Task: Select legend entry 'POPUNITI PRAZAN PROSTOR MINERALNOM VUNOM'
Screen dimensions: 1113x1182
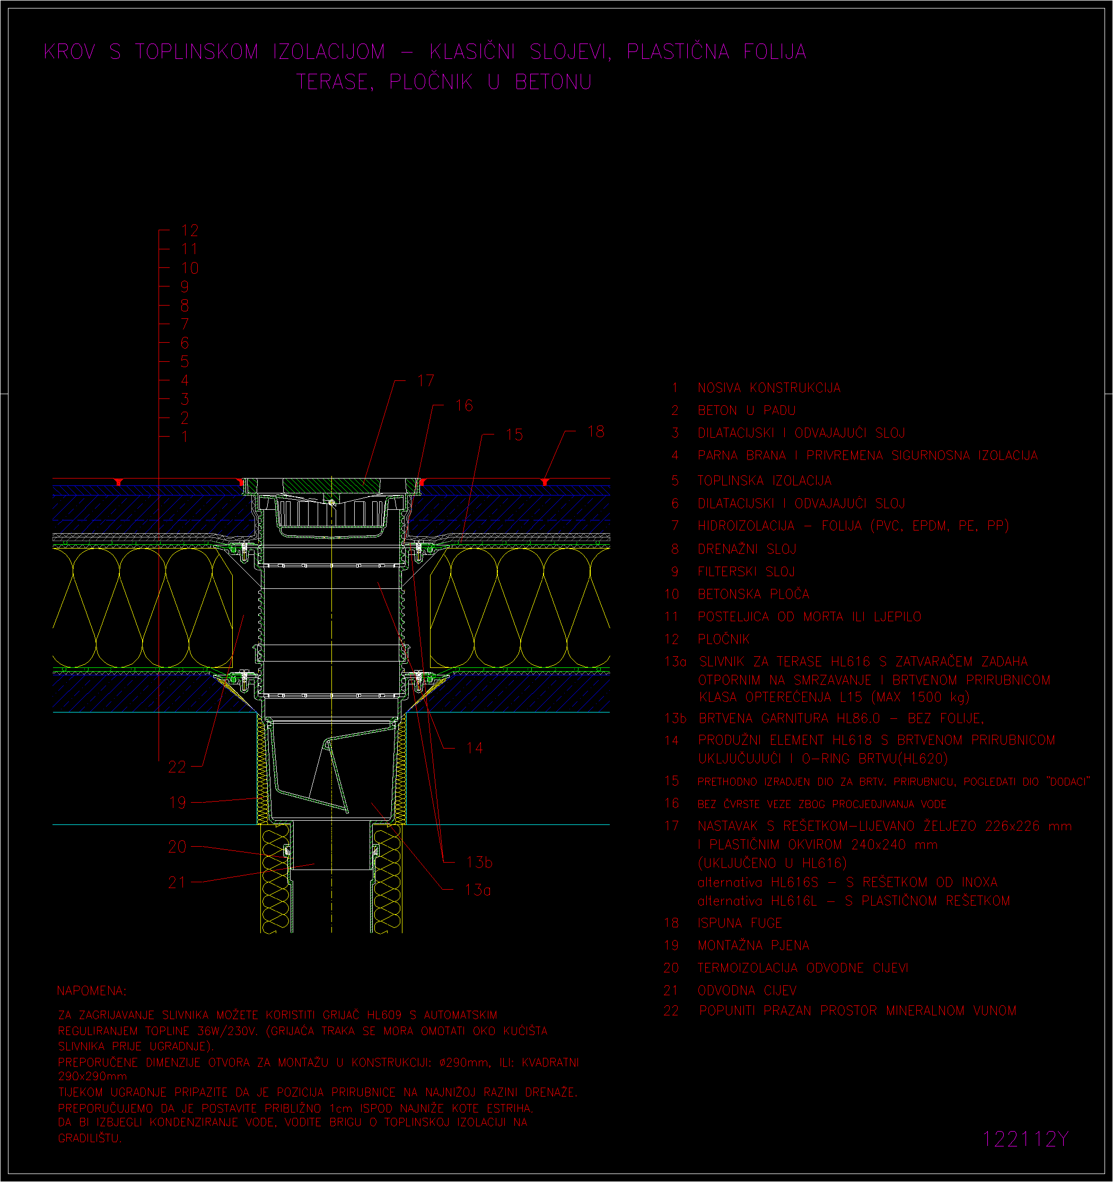Action: pyautogui.click(x=857, y=1011)
